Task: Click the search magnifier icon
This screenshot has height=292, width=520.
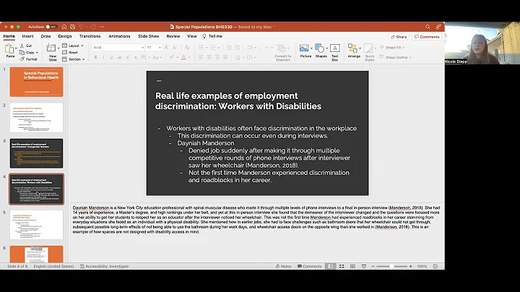Action: [428, 27]
